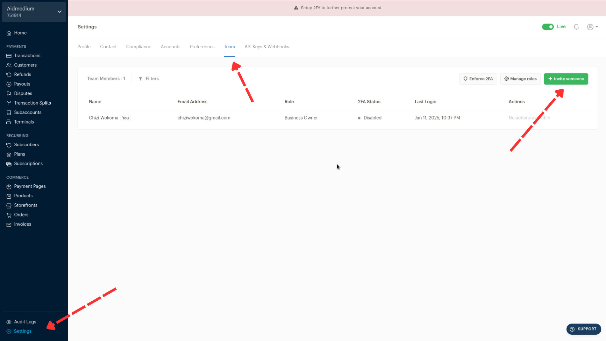
Task: Click the You badge beside name
Action: pos(125,118)
